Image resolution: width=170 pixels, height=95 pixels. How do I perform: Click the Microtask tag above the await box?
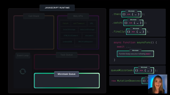(135, 50)
